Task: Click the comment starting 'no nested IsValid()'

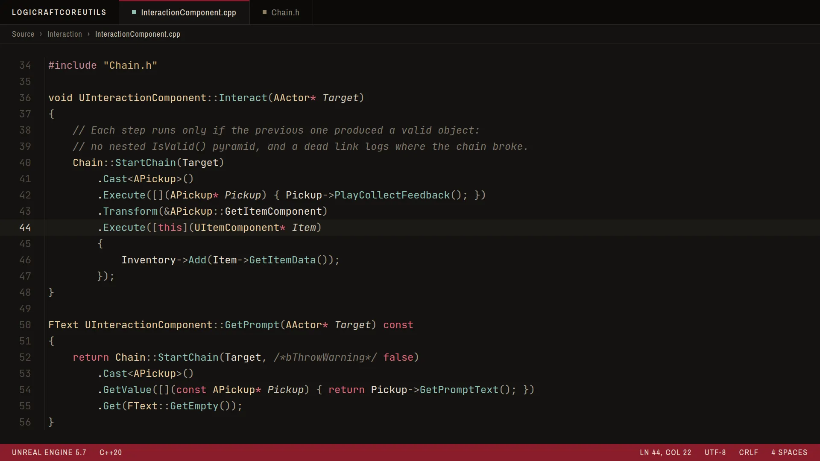Action: coord(301,146)
